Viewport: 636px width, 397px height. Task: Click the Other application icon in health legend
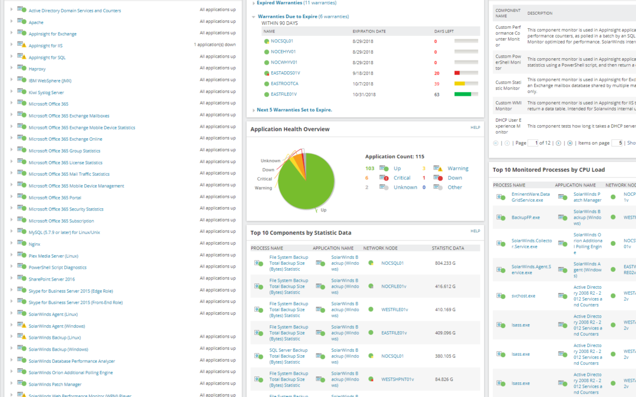point(438,187)
